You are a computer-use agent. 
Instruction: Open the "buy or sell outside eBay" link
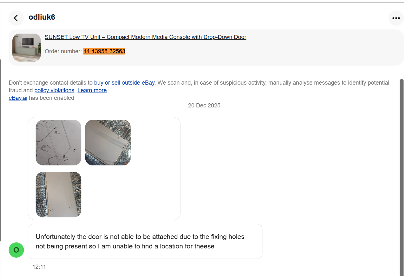coord(124,83)
